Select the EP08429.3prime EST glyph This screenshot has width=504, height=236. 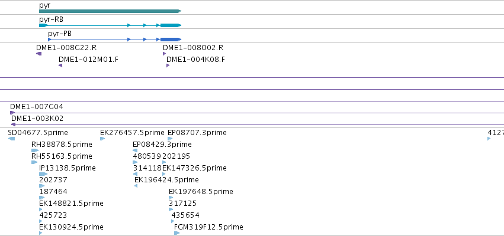coord(135,150)
